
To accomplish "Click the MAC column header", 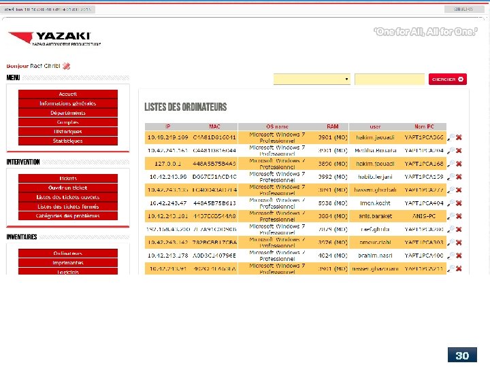I will [x=214, y=126].
